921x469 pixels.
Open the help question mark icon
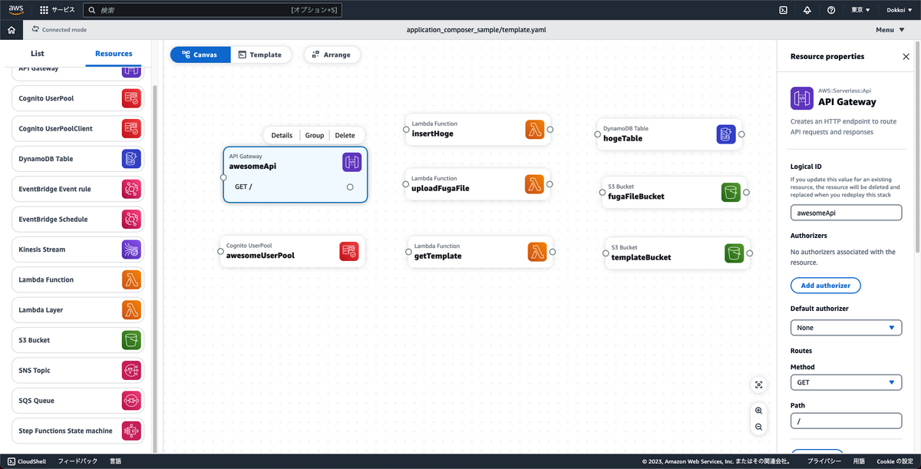tap(831, 10)
